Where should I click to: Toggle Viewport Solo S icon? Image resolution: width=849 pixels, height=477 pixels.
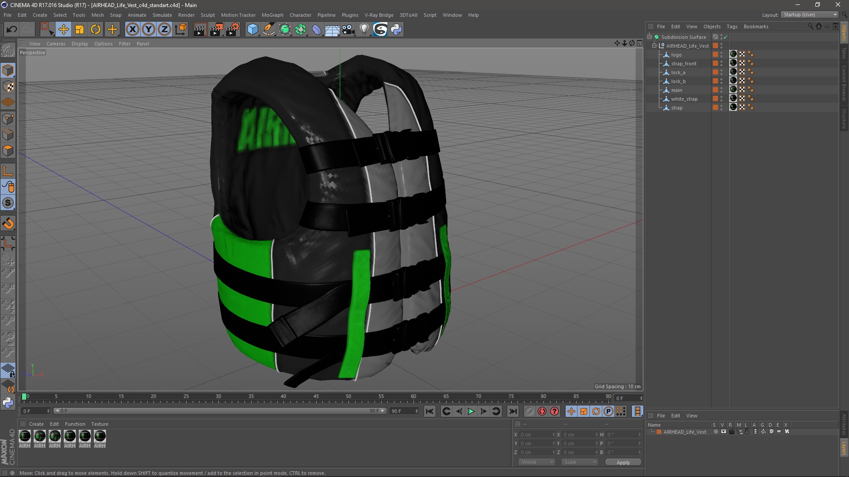8,203
